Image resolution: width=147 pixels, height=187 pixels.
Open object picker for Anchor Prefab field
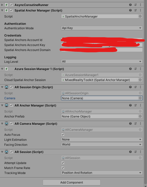140,116
